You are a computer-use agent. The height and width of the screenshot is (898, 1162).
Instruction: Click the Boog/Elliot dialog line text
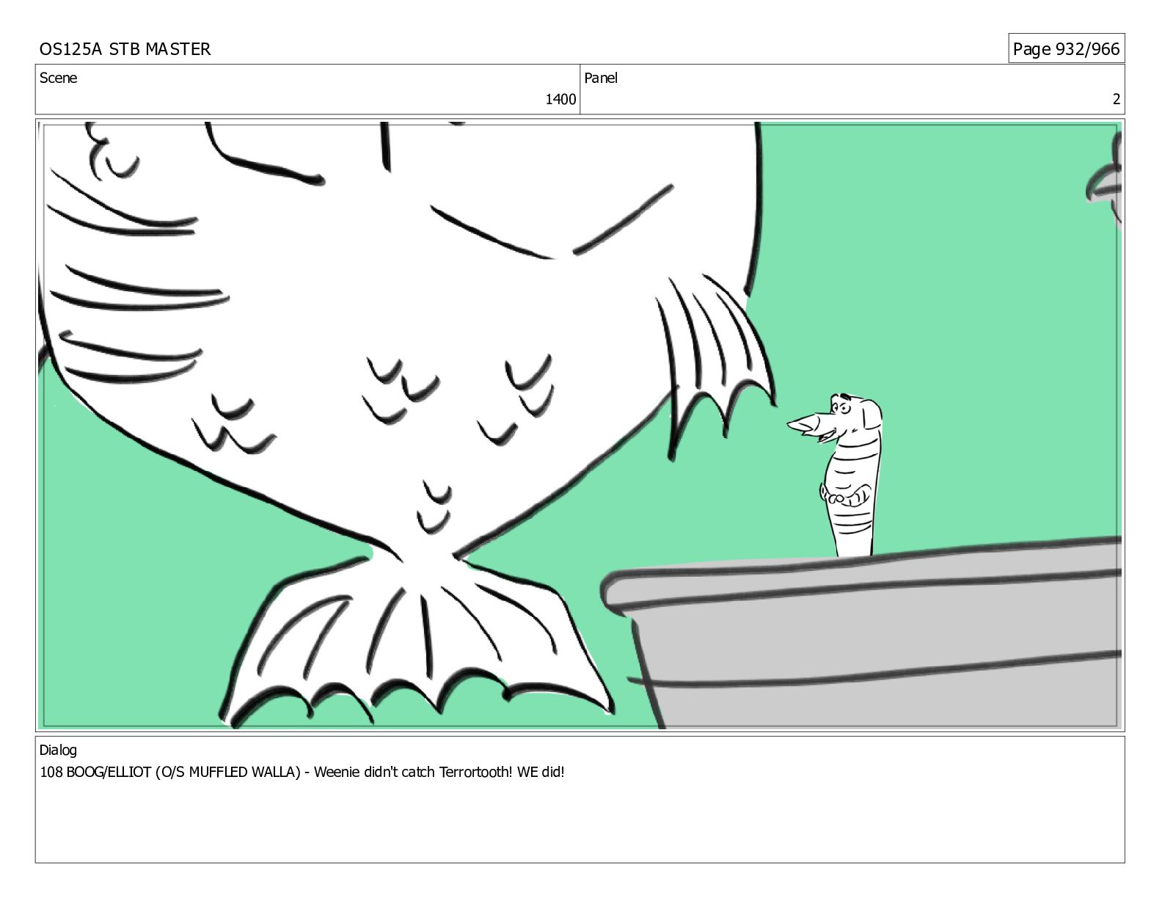302,772
